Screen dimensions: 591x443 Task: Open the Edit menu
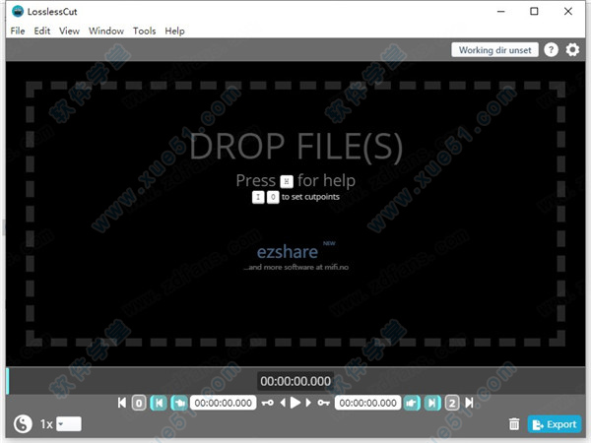click(41, 31)
